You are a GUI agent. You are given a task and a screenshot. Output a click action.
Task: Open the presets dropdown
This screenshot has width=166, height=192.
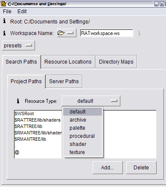tap(18, 46)
